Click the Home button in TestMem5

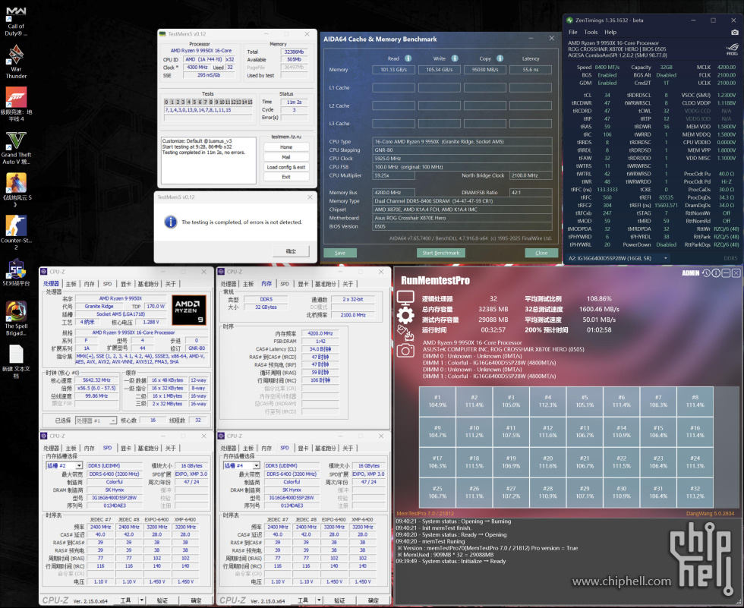286,147
